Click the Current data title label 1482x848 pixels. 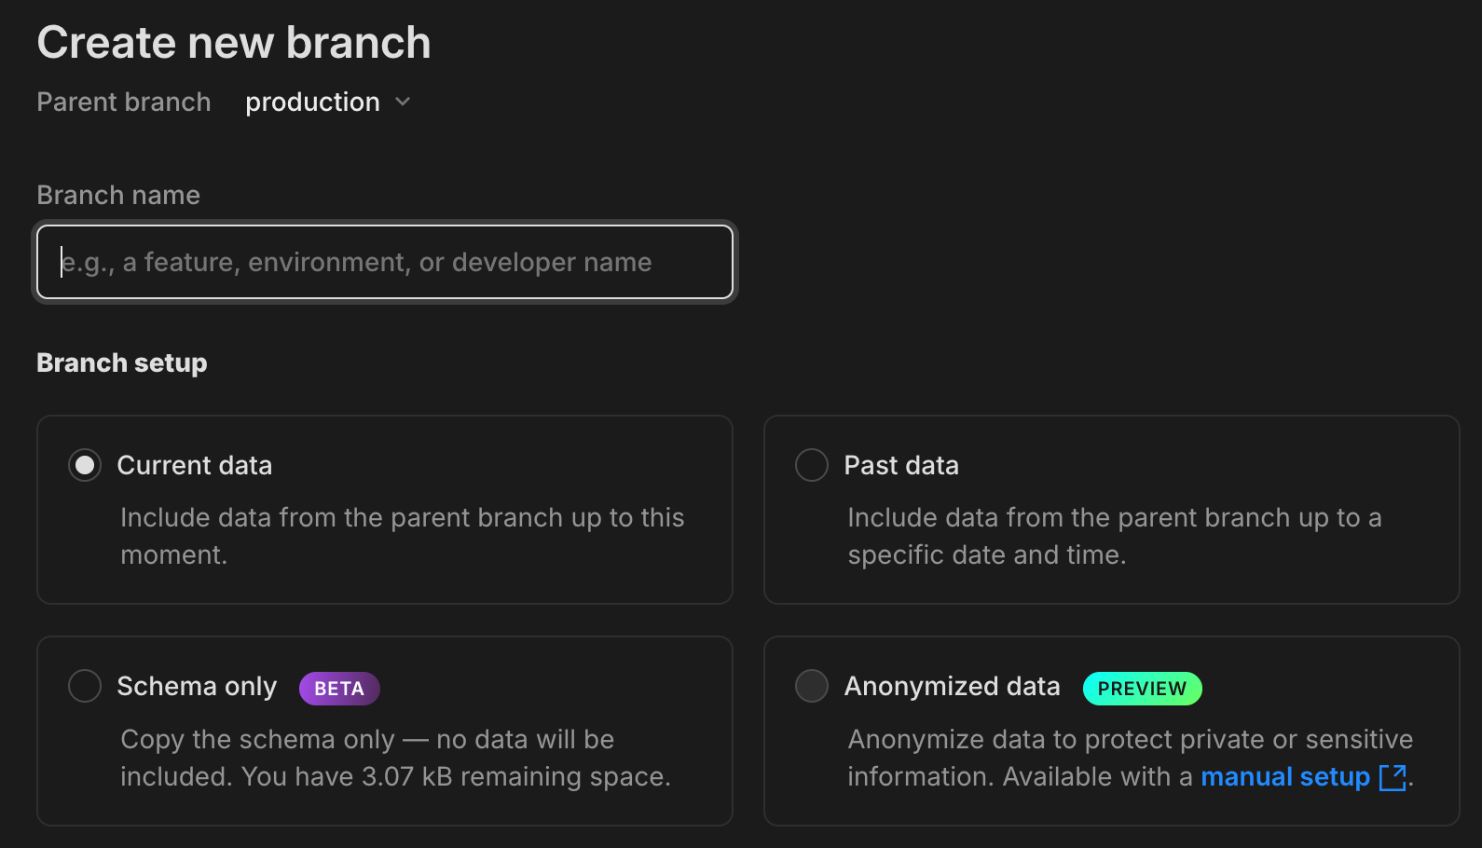click(x=195, y=465)
